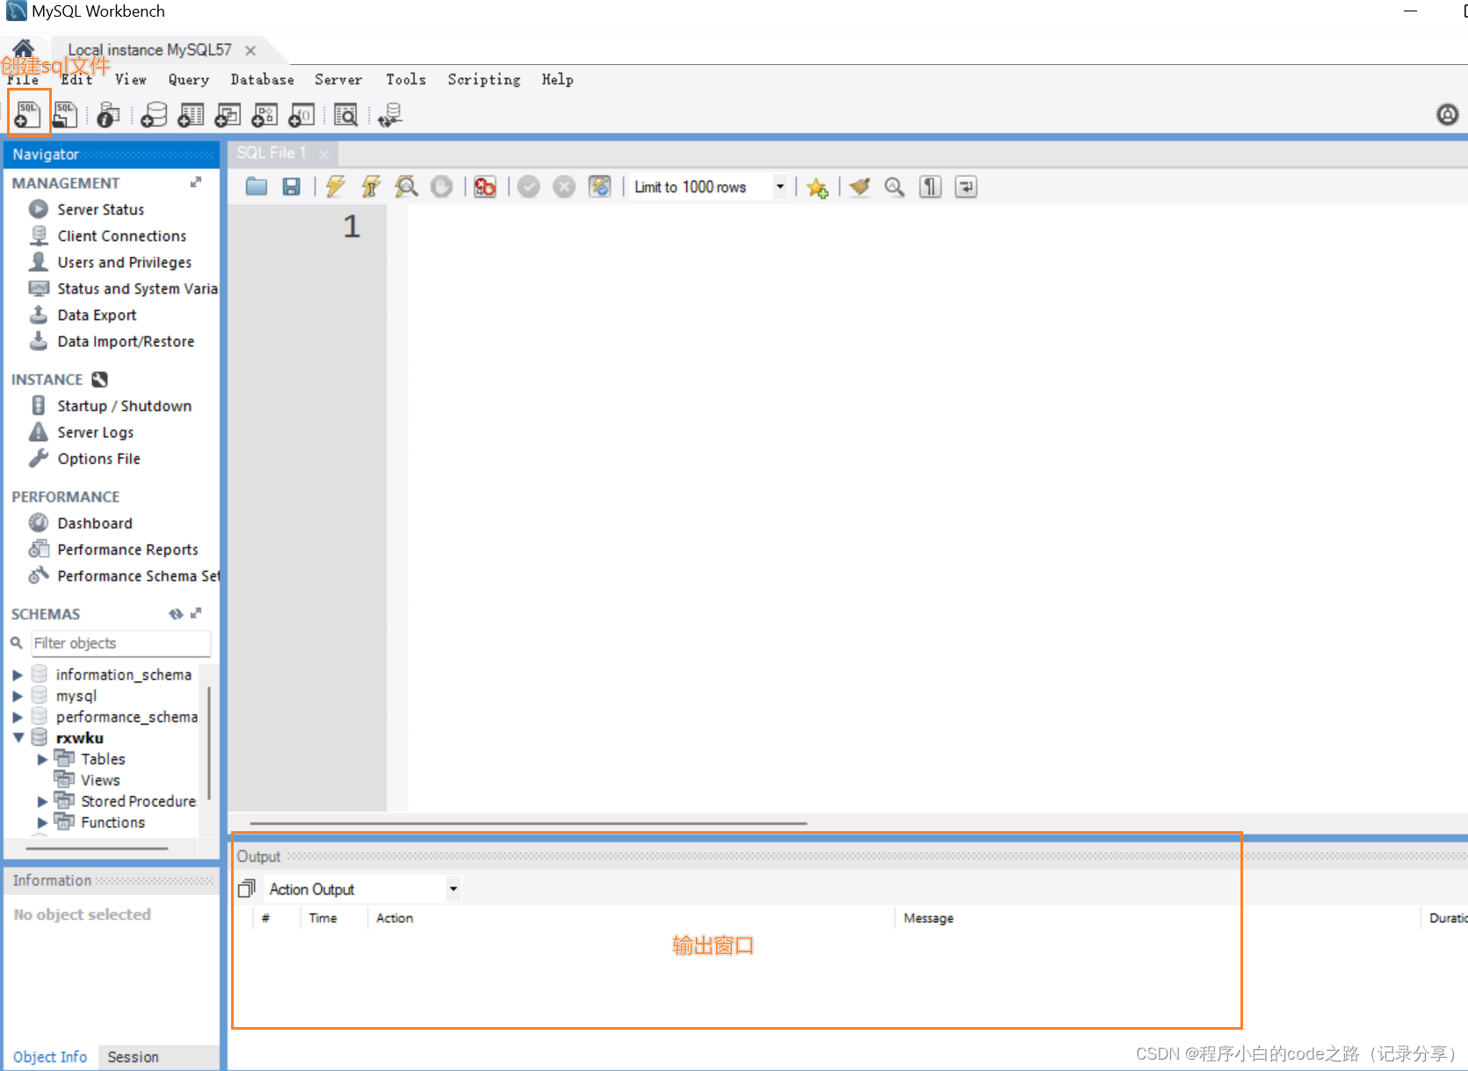Commit the transaction check icon
This screenshot has height=1071, width=1468.
(529, 186)
